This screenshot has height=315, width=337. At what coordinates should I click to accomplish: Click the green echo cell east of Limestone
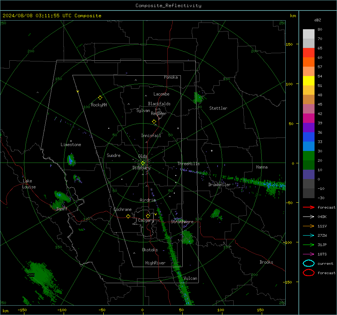click(x=71, y=160)
